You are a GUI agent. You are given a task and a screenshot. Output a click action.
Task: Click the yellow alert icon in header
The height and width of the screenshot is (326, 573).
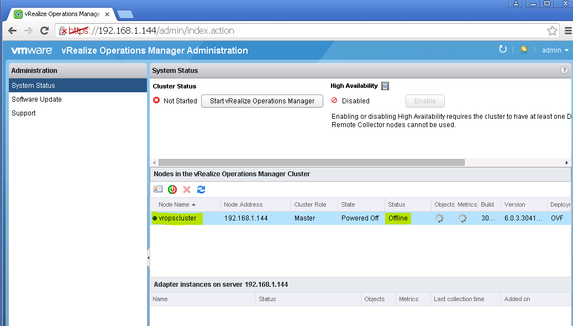tap(524, 50)
